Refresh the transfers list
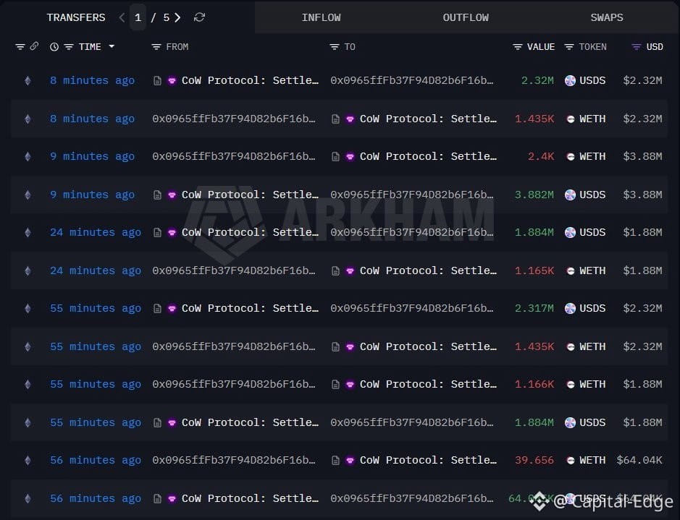Viewport: 680px width, 520px height. point(199,17)
